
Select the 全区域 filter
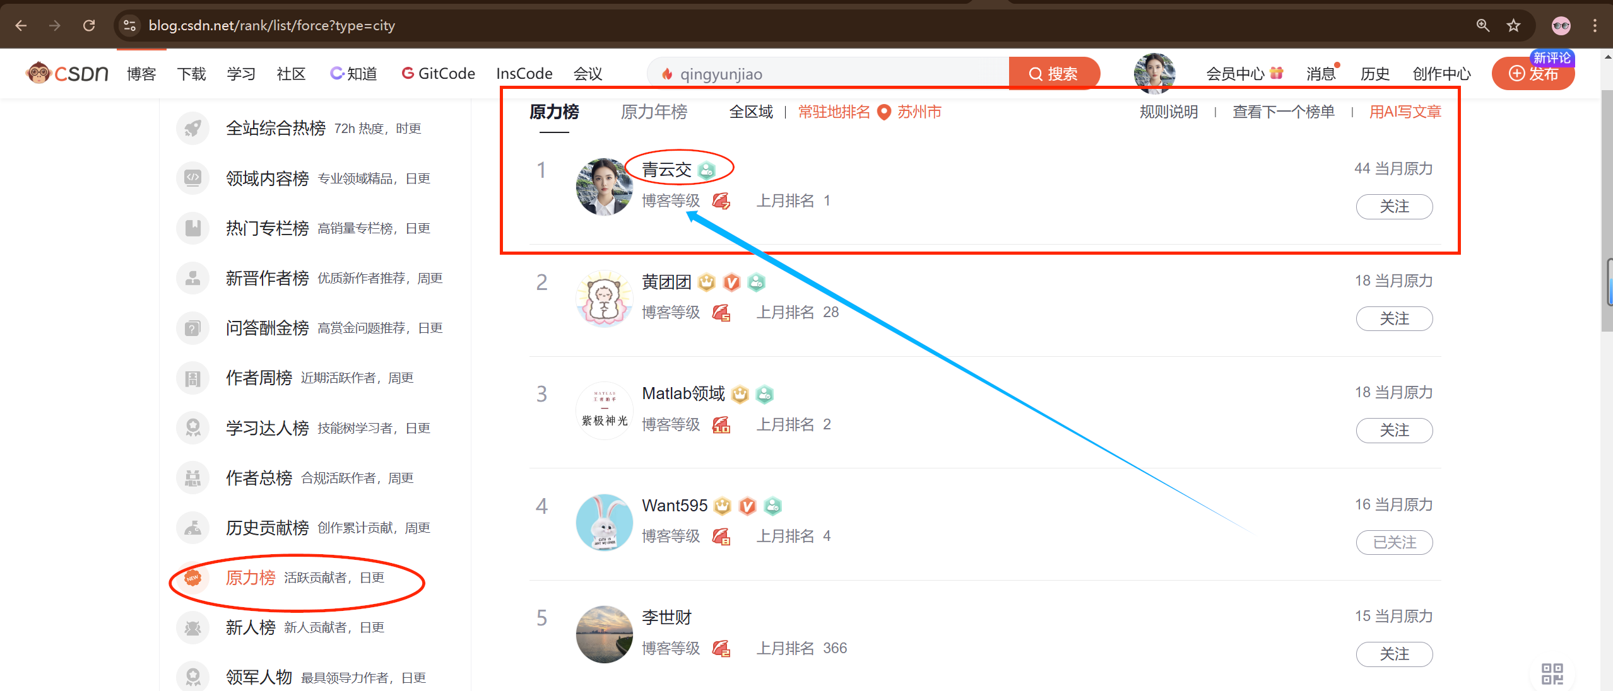click(751, 112)
